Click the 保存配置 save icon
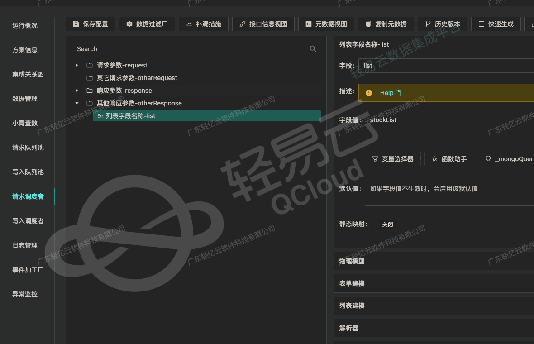 (x=76, y=24)
